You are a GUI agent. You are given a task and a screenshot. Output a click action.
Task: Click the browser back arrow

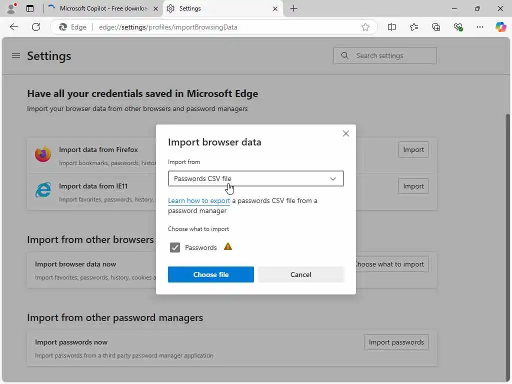(x=14, y=27)
